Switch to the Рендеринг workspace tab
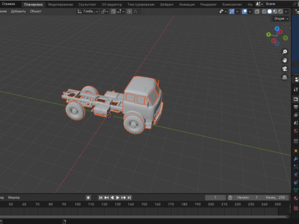 [x=208, y=4]
